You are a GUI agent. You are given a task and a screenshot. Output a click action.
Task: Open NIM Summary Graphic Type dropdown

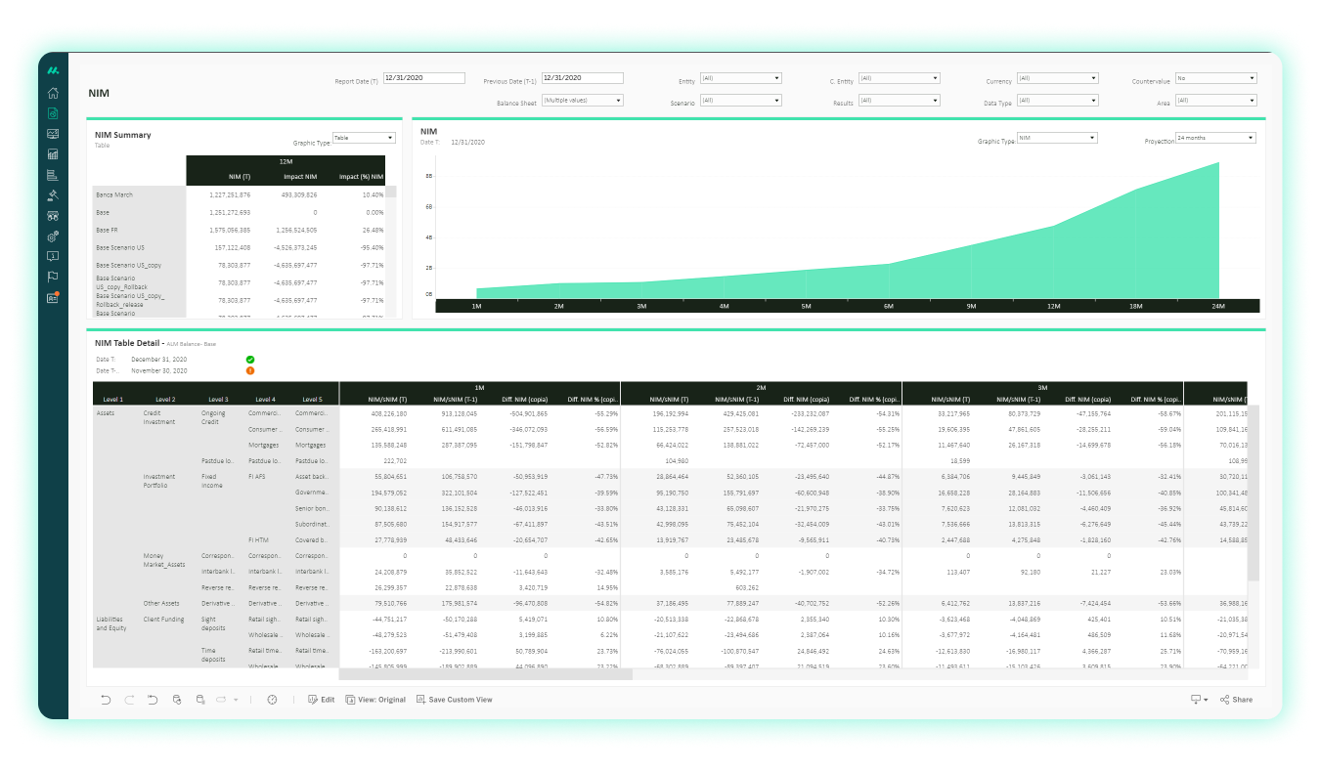coord(364,138)
